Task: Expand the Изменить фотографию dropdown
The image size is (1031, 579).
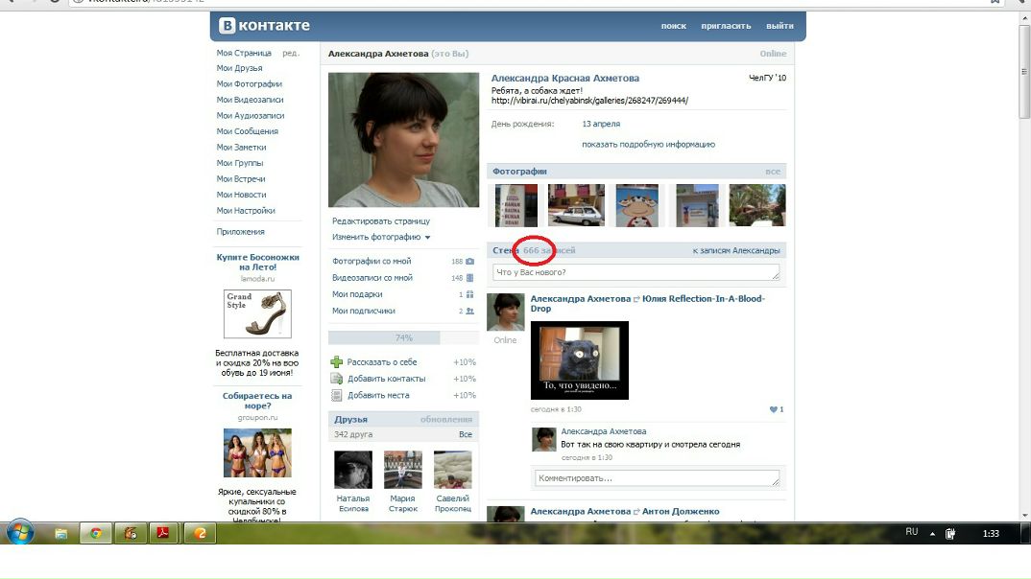Action: click(427, 238)
